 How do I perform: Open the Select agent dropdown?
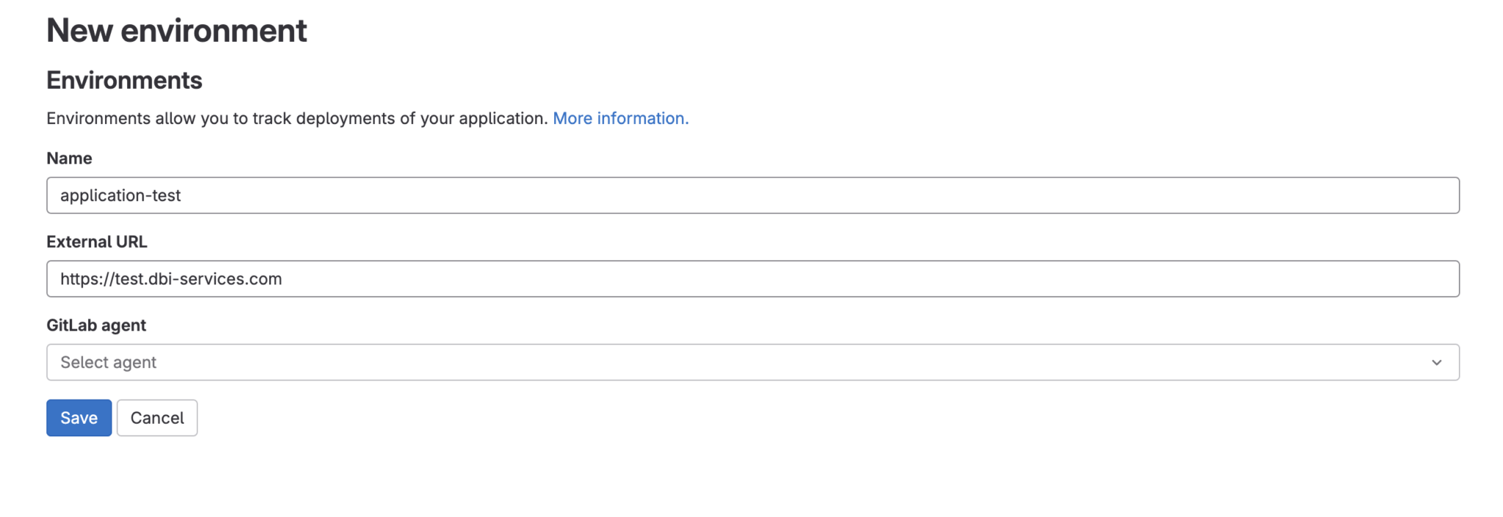(x=752, y=362)
